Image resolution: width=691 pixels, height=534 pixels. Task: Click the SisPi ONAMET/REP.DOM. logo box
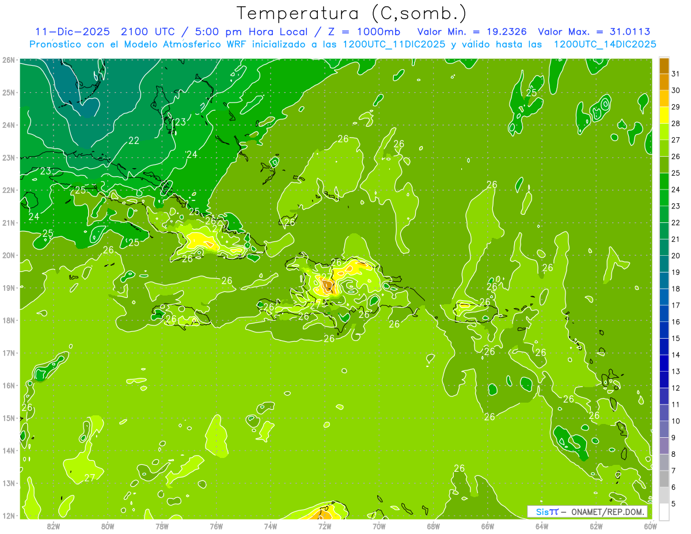[x=587, y=512]
